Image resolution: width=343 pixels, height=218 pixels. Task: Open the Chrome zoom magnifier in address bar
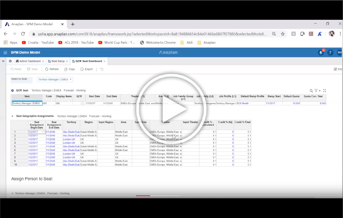274,34
